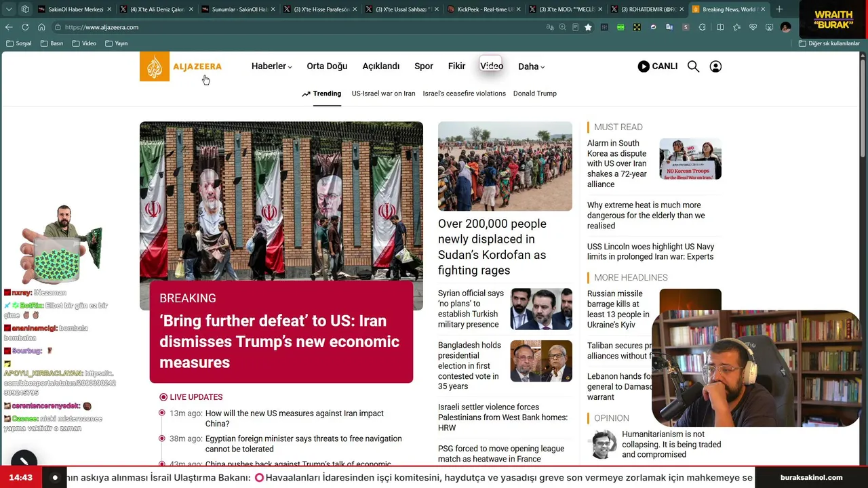This screenshot has height=488, width=868.
Task: Switch to the X'te Ali Deniz Çakır tab
Action: click(156, 9)
